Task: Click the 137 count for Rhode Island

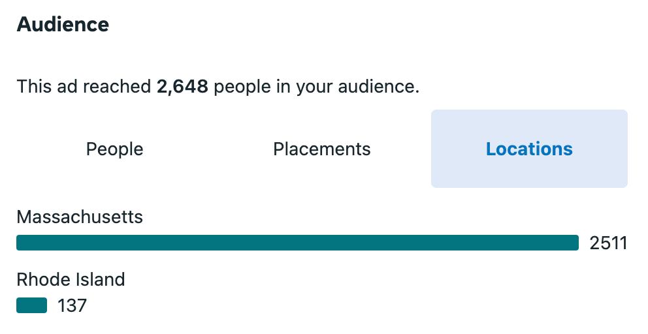Action: click(x=72, y=305)
